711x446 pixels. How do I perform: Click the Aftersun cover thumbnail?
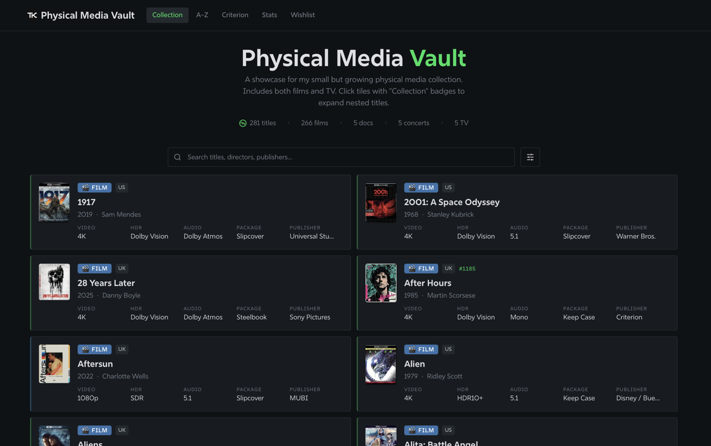[x=54, y=364]
